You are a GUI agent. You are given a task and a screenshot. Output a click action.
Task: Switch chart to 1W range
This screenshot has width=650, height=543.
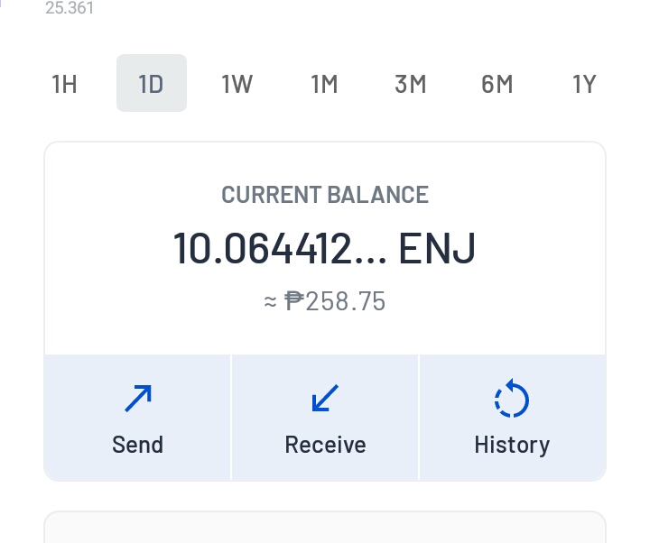coord(237,84)
